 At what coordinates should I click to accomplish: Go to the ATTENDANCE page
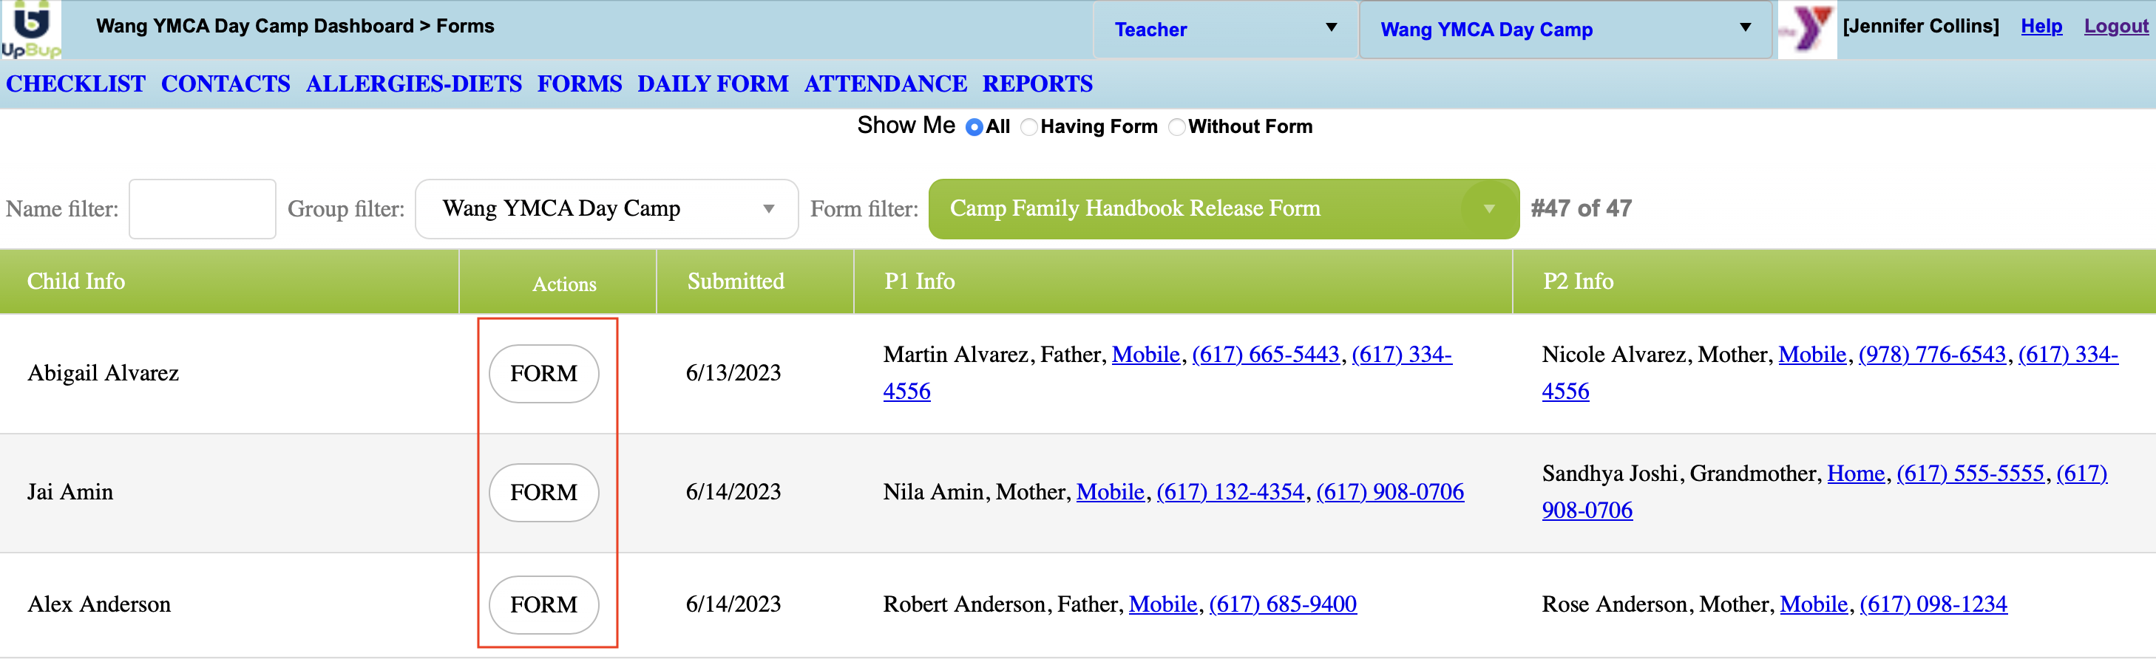(886, 83)
